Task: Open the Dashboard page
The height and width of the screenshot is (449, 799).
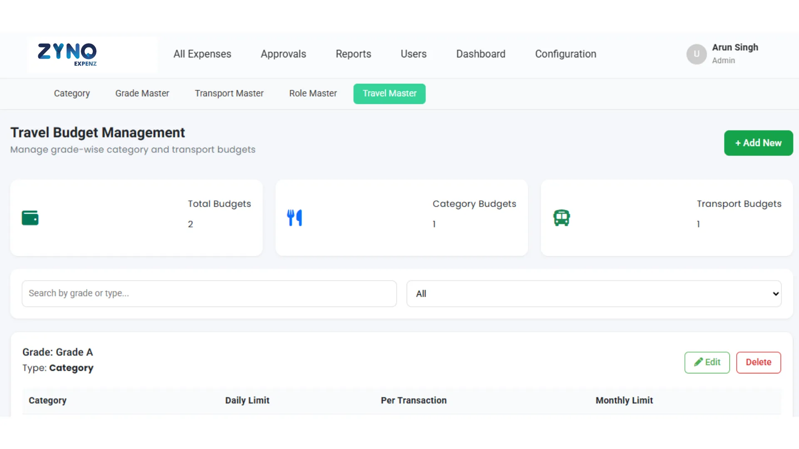Action: coord(481,54)
